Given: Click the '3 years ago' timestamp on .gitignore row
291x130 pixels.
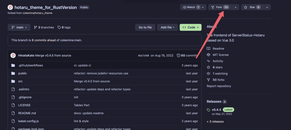Looking at the screenshot, I should click(190, 97).
